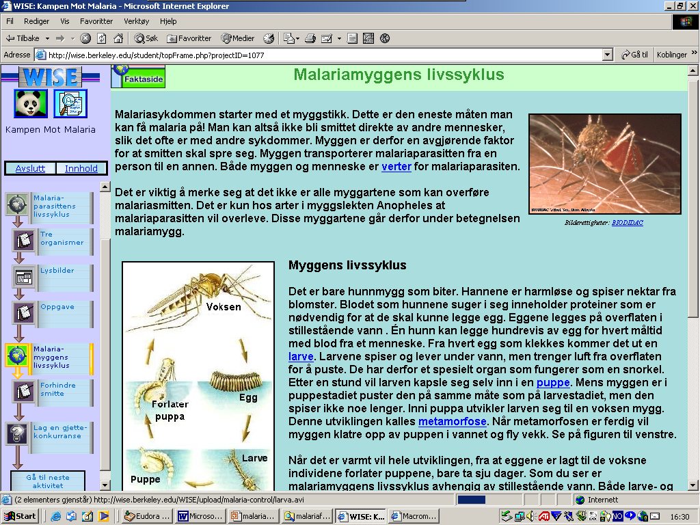700x525 pixels.
Task: Click the browser Home icon
Action: pyautogui.click(x=118, y=38)
